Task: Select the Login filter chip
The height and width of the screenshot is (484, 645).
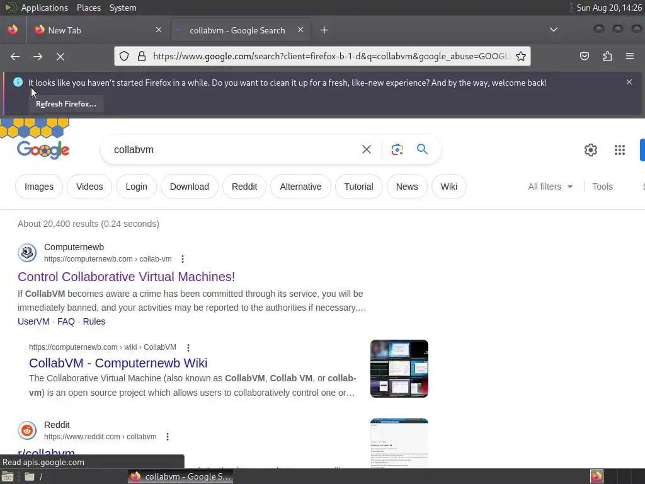Action: (x=136, y=187)
